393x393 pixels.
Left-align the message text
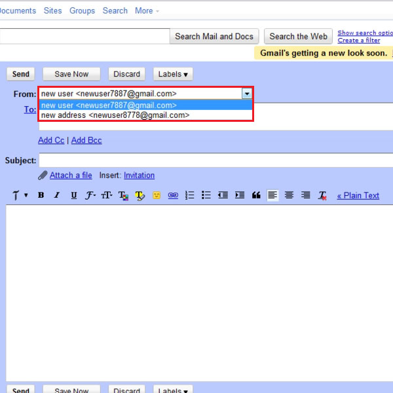(x=272, y=195)
